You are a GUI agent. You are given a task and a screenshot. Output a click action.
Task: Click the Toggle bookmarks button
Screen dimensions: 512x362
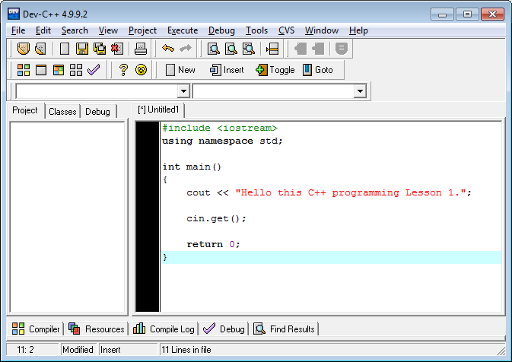275,69
